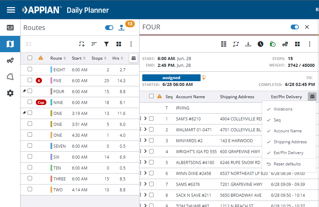Image resolution: width=319 pixels, height=207 pixels.
Task: Expand the WINN DIXIE #2458 stop row
Action: [x=145, y=173]
